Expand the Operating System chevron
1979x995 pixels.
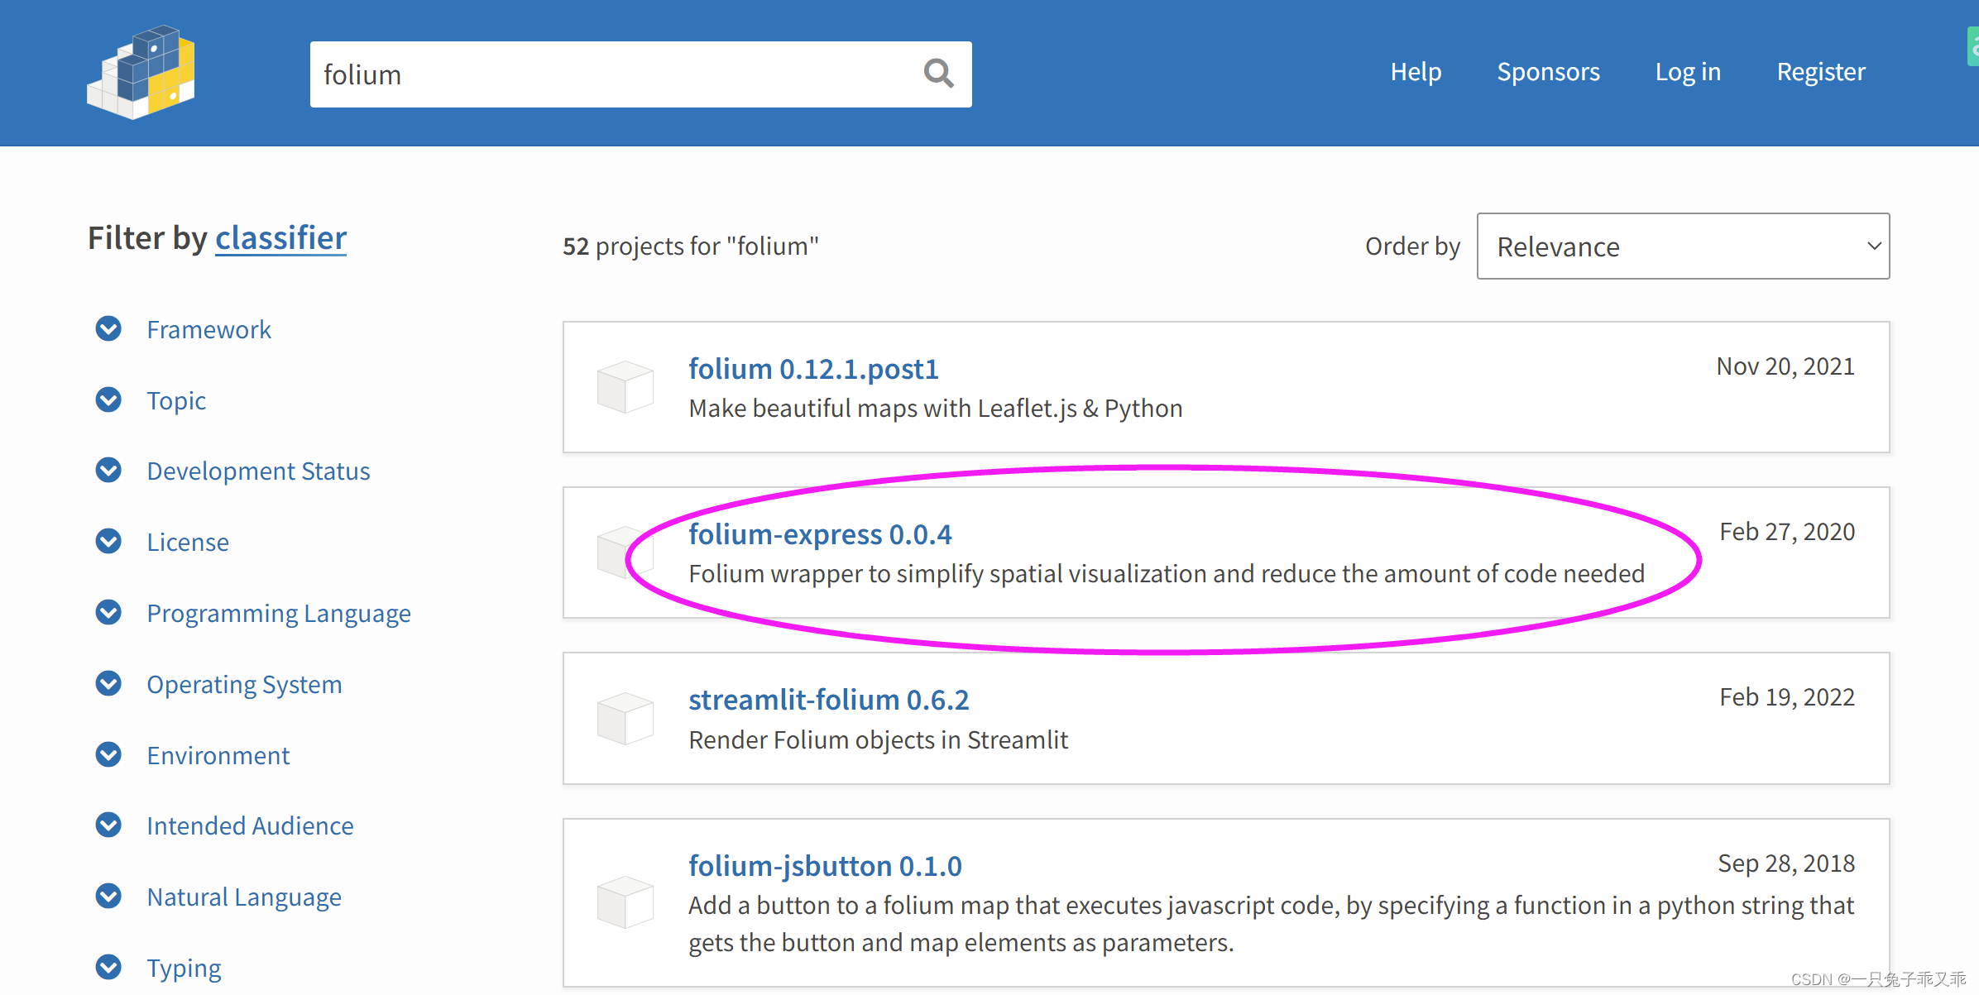[x=108, y=683]
